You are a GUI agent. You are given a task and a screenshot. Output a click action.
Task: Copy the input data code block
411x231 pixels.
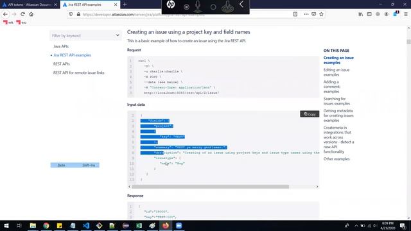coord(310,114)
